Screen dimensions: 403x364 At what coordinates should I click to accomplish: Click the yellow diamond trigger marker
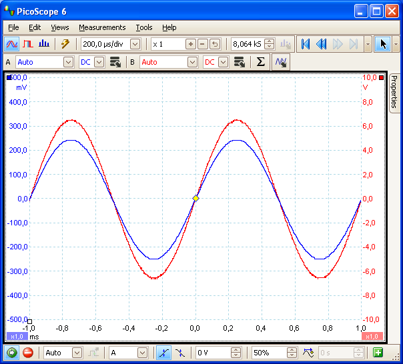pos(196,198)
